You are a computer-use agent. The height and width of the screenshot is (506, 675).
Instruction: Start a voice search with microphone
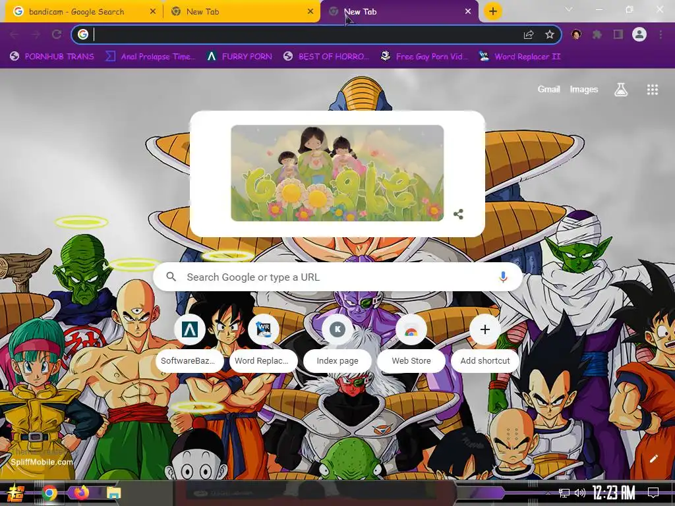pyautogui.click(x=503, y=277)
